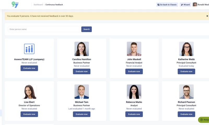Viewport: 209px width, 125px height.
Task: Click Michael Tam's profile photo
Action: [x=82, y=92]
